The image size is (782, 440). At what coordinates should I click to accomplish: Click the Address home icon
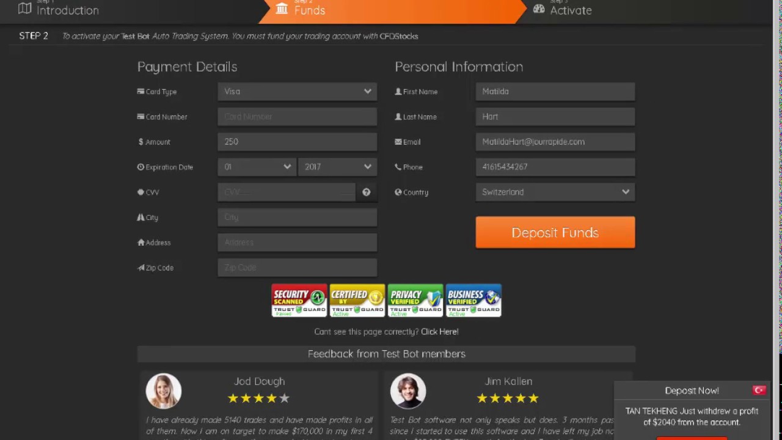click(x=141, y=242)
